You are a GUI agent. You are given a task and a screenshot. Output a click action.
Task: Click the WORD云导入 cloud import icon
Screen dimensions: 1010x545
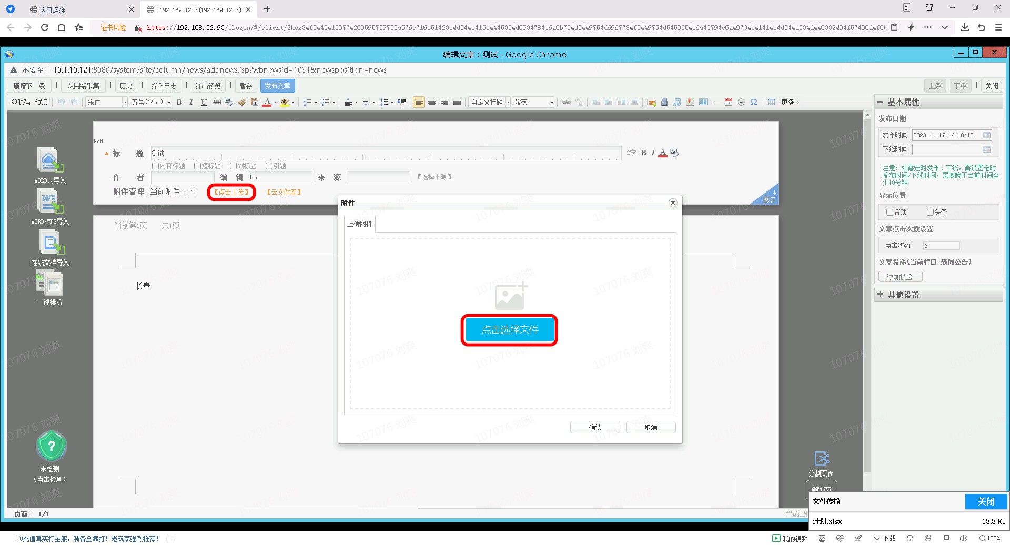coord(49,160)
